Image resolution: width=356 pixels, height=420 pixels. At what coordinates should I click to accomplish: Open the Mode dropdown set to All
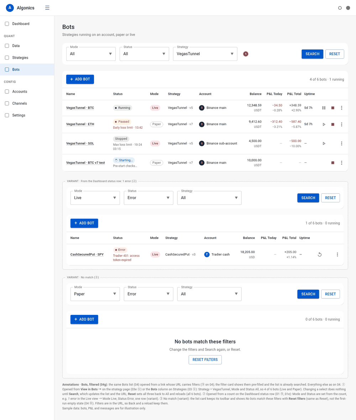[x=91, y=54]
